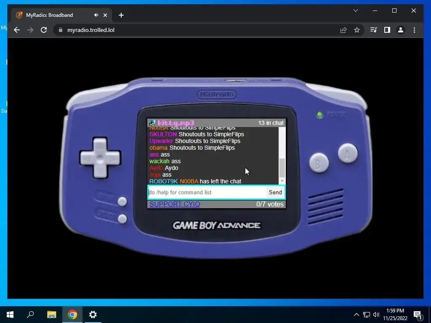Open volume icon in system tray
431x323 pixels.
(376, 315)
